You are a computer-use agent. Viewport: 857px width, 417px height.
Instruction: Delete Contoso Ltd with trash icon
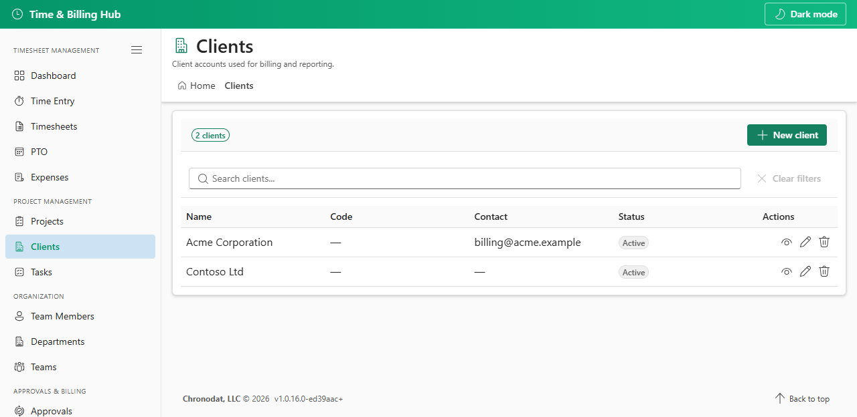(x=824, y=271)
